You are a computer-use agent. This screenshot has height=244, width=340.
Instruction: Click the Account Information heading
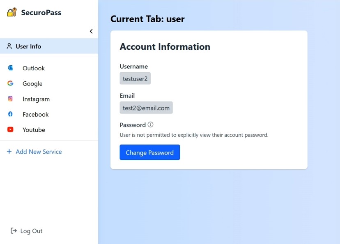click(165, 46)
